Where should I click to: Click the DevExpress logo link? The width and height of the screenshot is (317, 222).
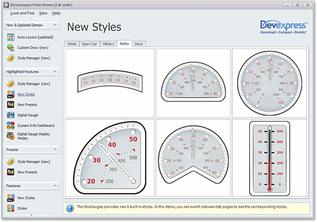click(283, 27)
